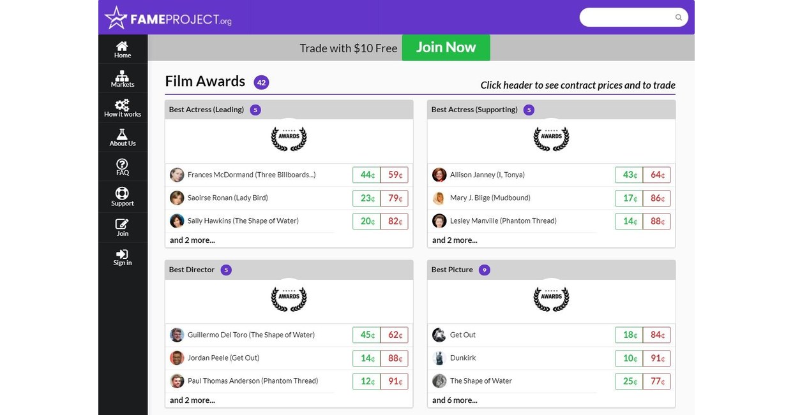Expand 'and 2 more...' under Best Actress (Leading)
793x415 pixels.
tap(192, 240)
